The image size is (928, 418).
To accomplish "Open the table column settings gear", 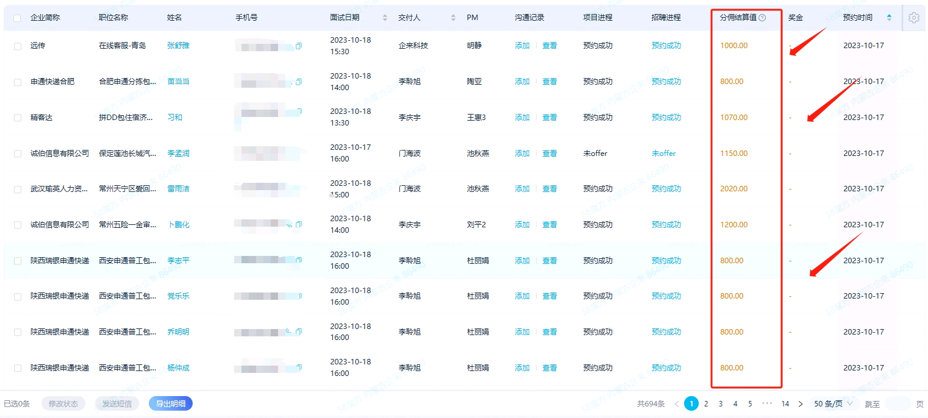I will coord(913,18).
